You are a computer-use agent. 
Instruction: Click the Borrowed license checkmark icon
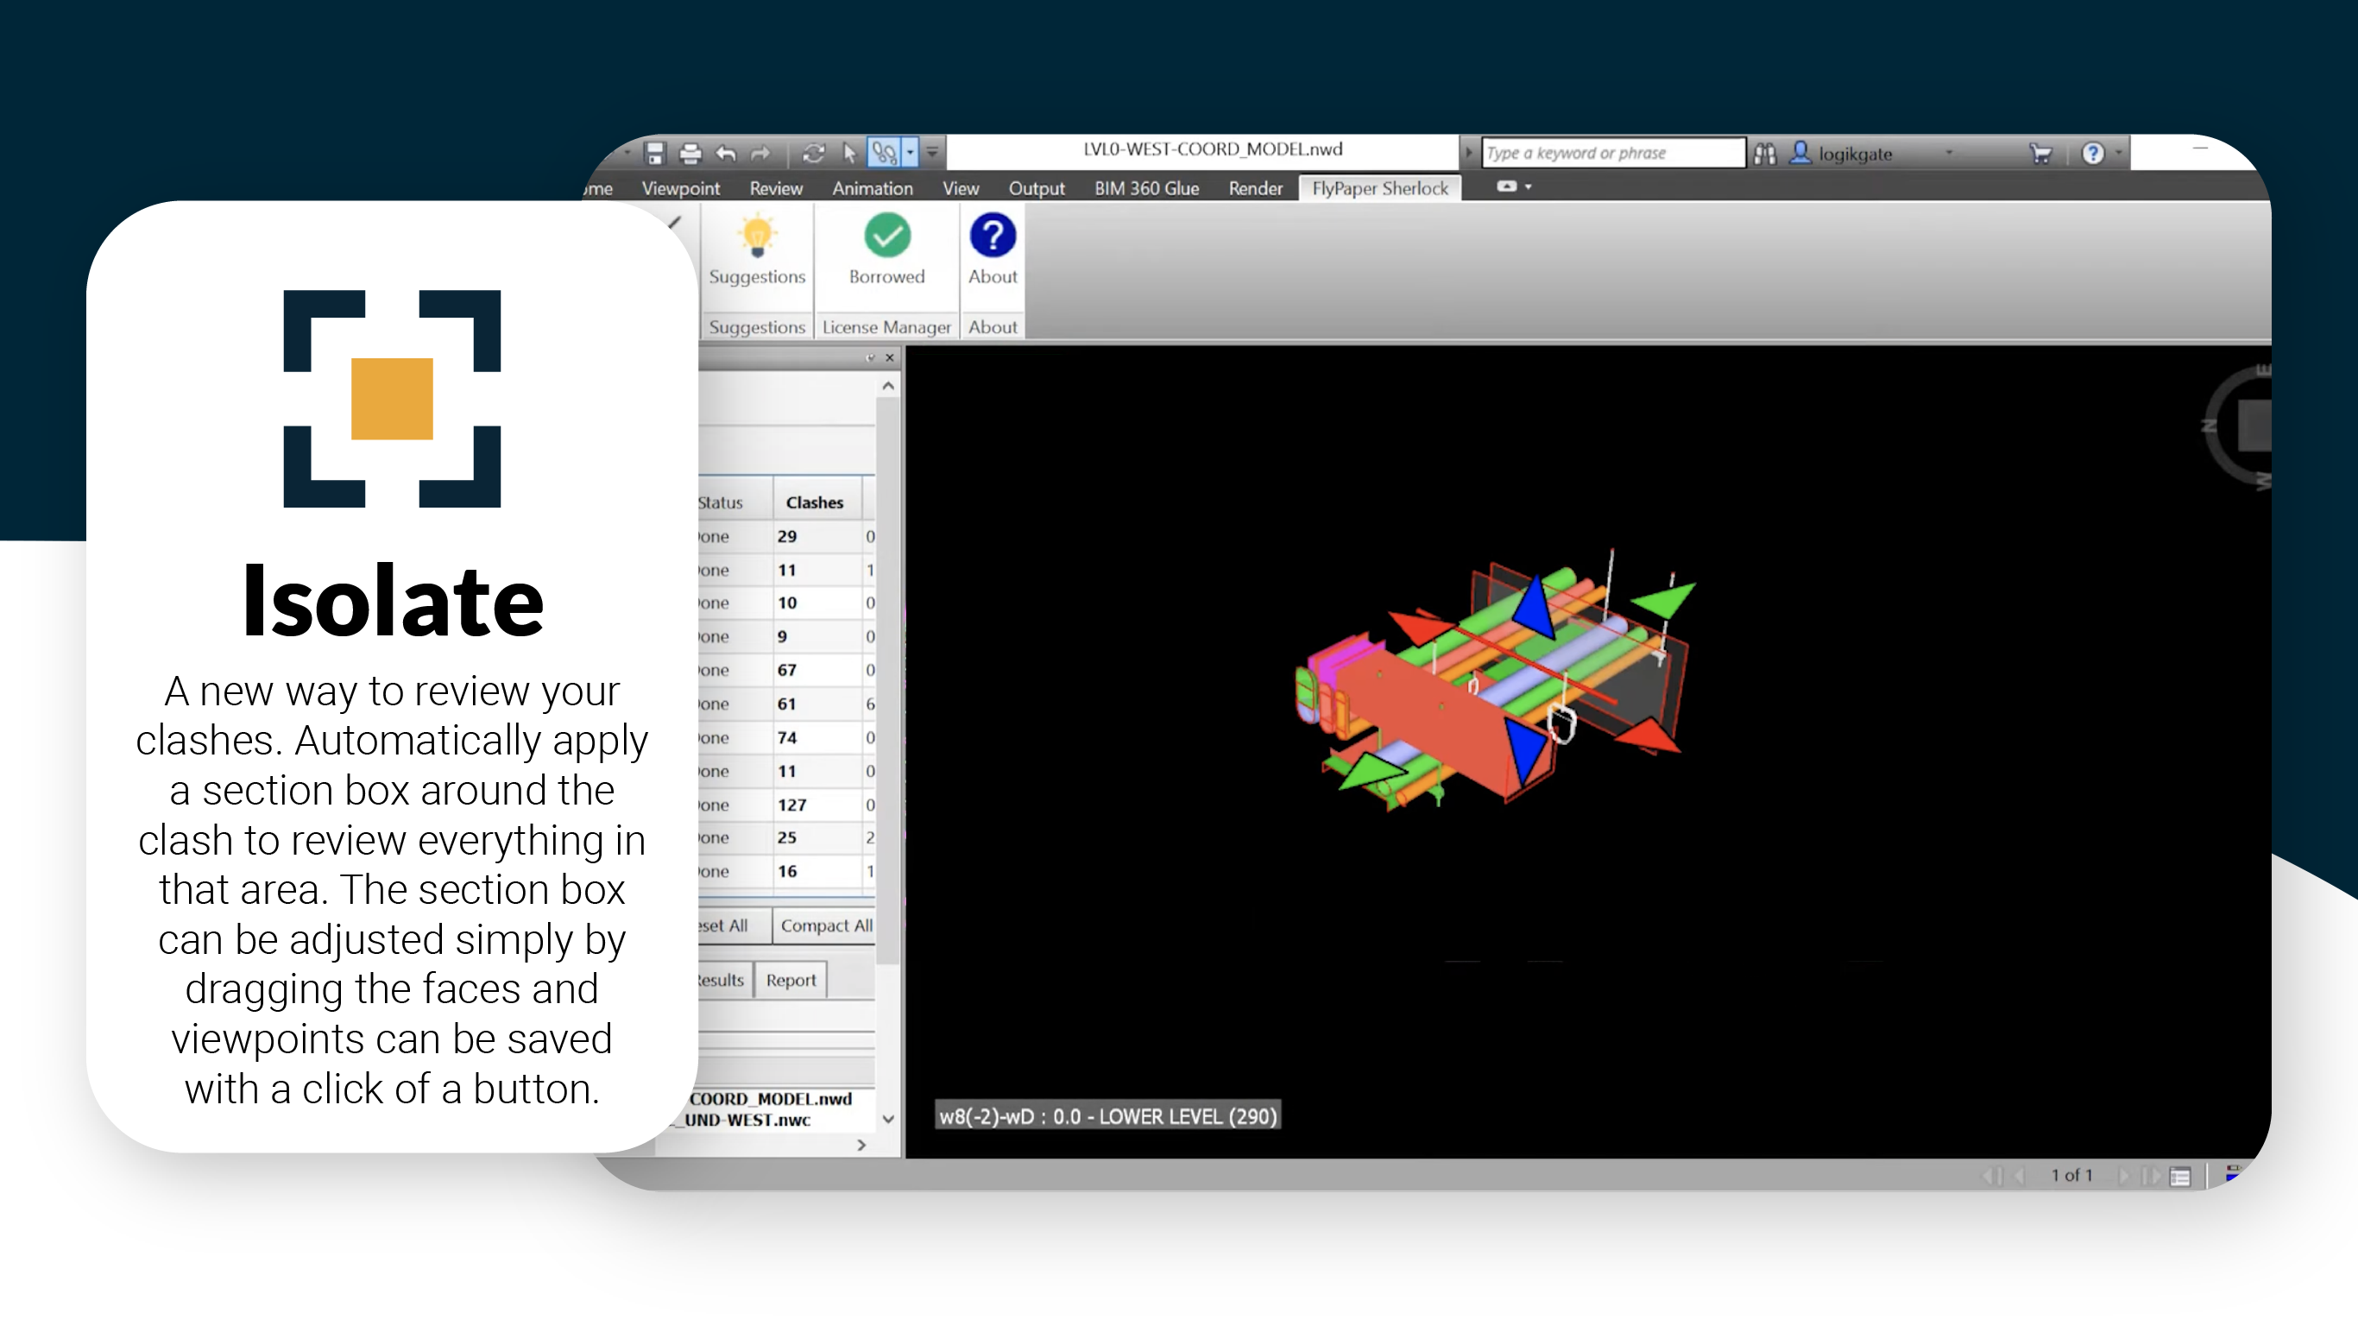(x=886, y=237)
